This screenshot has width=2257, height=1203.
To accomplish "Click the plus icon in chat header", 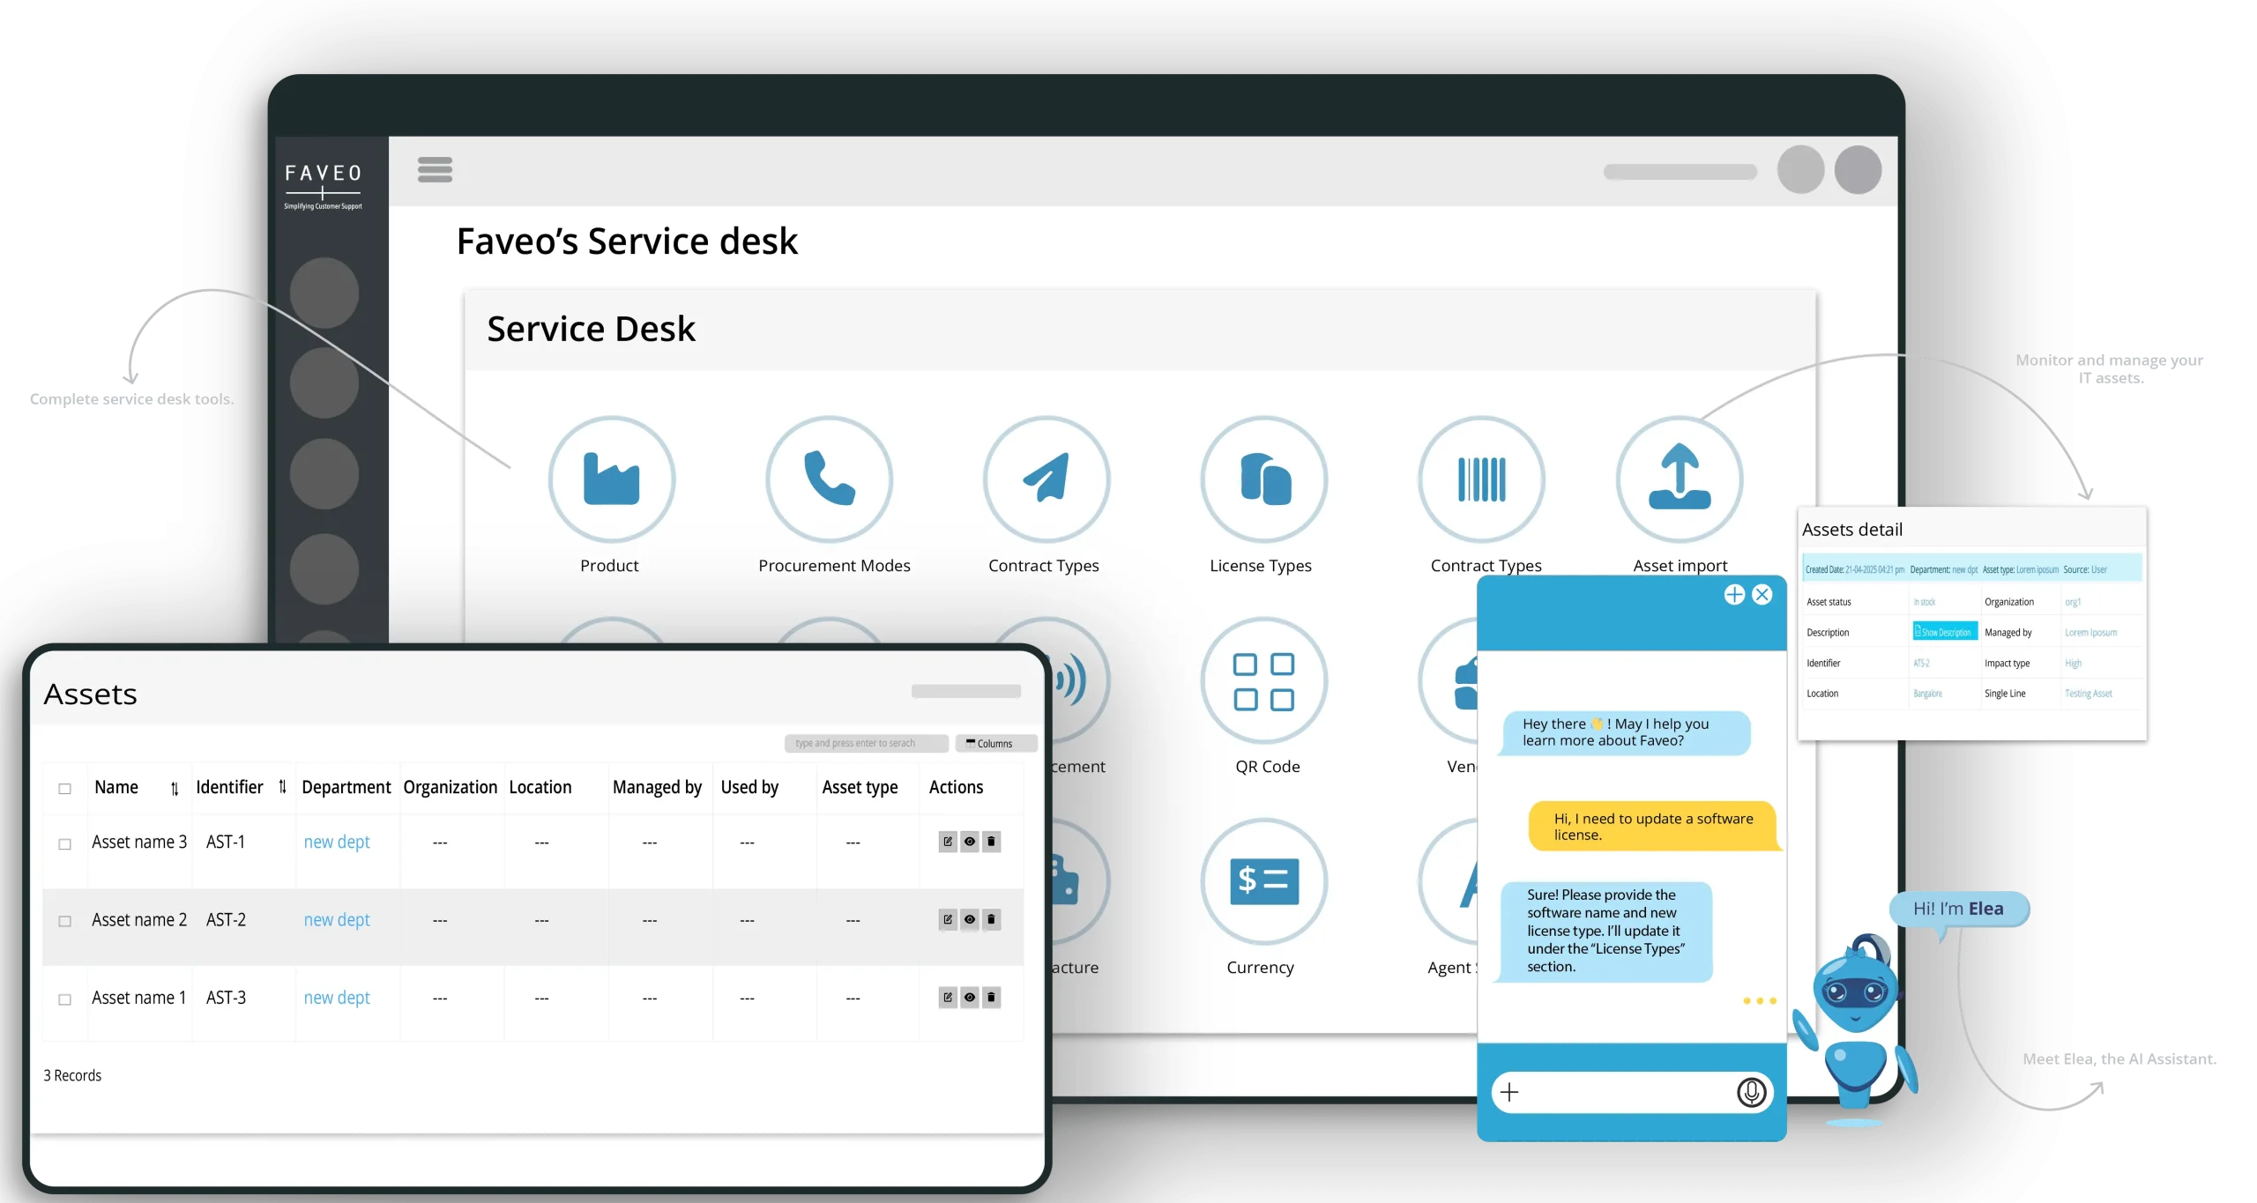I will pos(1734,595).
